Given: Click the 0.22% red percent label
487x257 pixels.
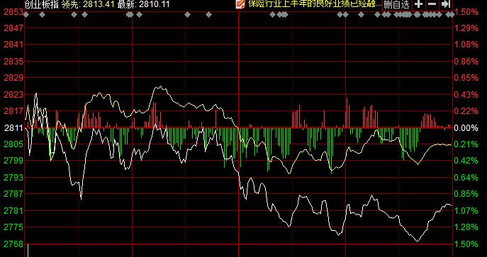Looking at the screenshot, I should coord(466,110).
